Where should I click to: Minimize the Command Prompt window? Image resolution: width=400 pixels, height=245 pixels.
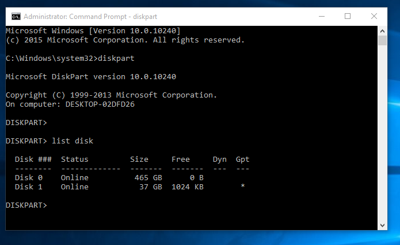(x=322, y=16)
